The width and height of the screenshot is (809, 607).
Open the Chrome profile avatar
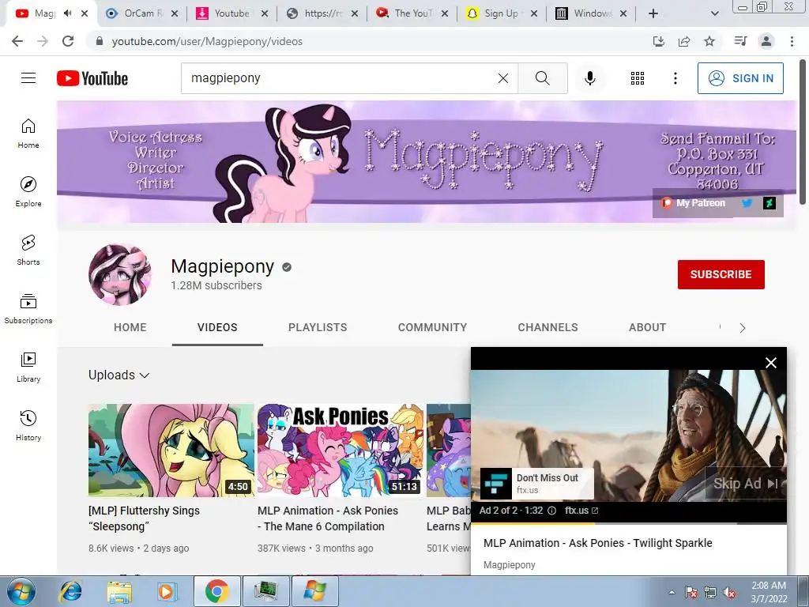pos(766,41)
